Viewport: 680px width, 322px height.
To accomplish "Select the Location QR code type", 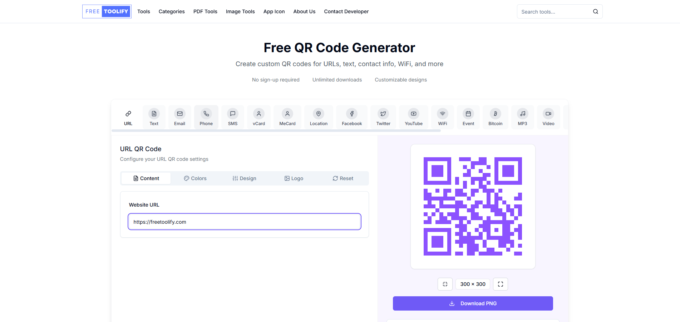I will point(318,117).
